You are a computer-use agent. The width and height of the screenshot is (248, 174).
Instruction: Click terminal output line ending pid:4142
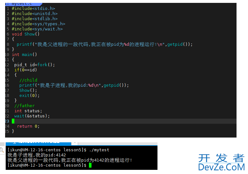point(37,155)
